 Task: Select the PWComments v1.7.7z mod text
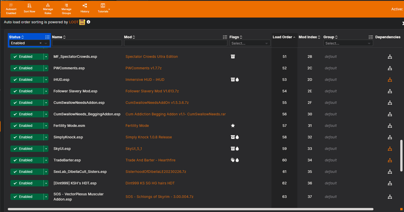coord(144,68)
